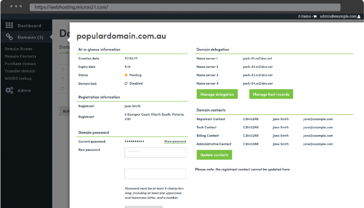
Task: Click Registrant name Jane Smith
Action: point(133,106)
